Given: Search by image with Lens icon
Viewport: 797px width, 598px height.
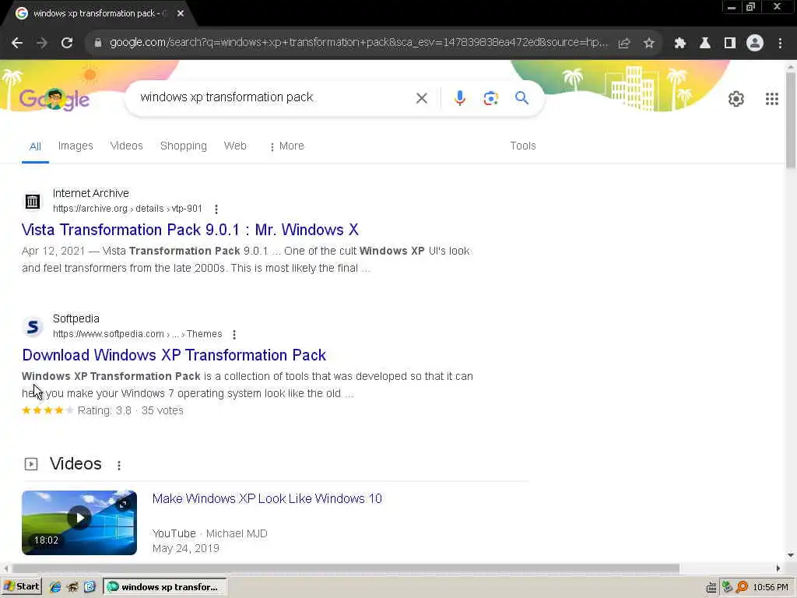Looking at the screenshot, I should pyautogui.click(x=490, y=98).
